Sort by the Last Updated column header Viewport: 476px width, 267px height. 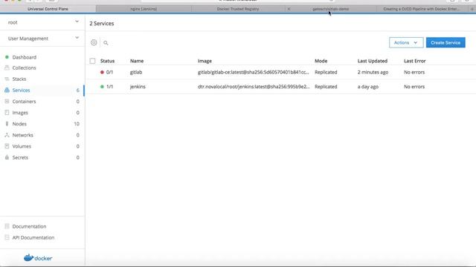[372, 61]
